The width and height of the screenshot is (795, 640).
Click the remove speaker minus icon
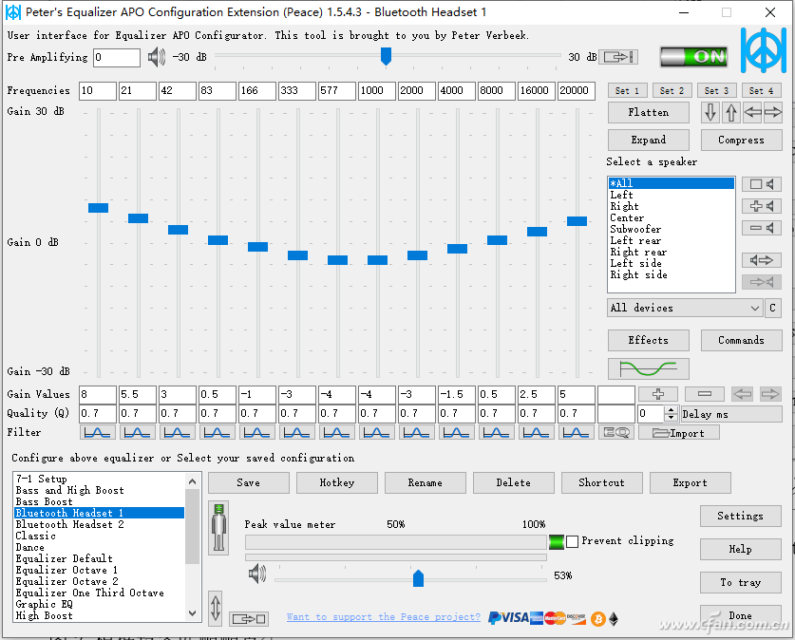[762, 228]
